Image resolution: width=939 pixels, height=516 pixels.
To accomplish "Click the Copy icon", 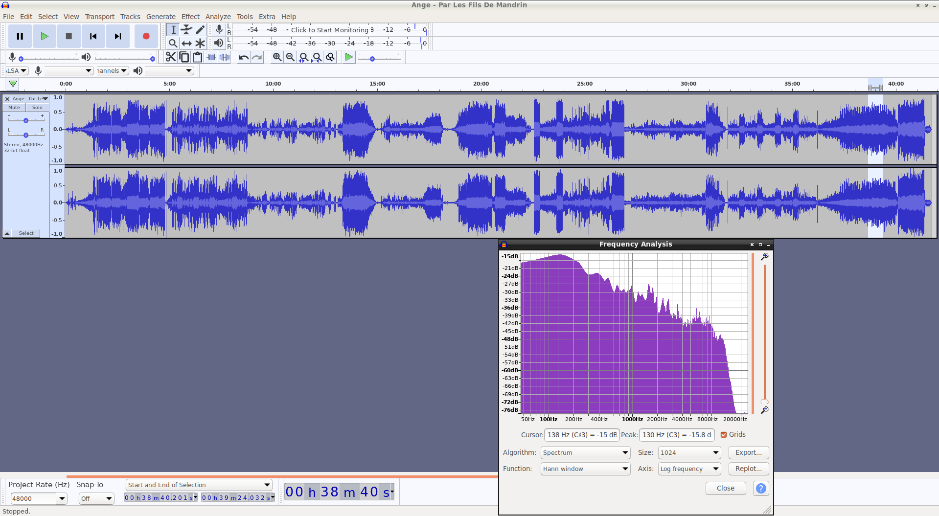I will click(x=184, y=57).
